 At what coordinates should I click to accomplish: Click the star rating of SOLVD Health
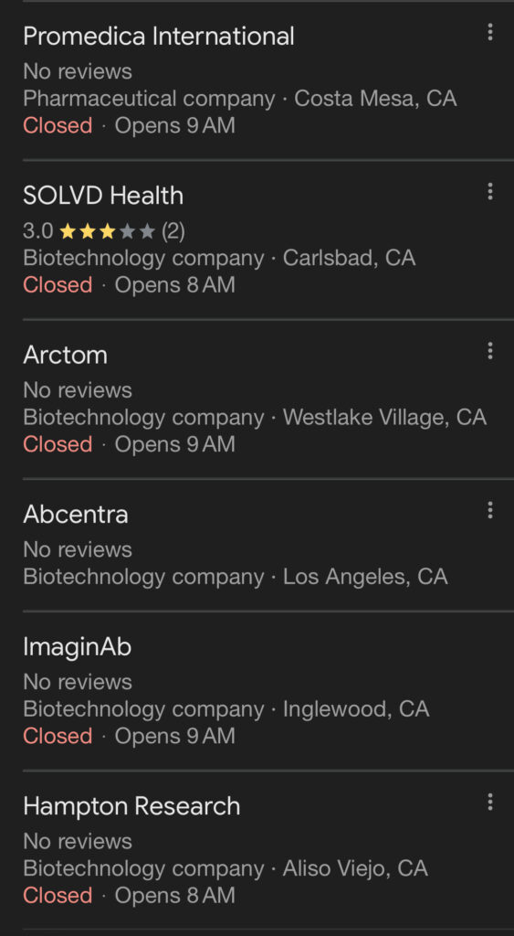[108, 231]
